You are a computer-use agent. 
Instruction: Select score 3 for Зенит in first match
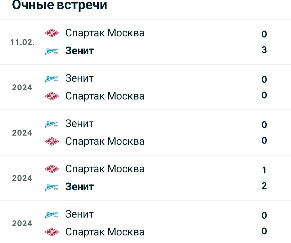coord(264,50)
